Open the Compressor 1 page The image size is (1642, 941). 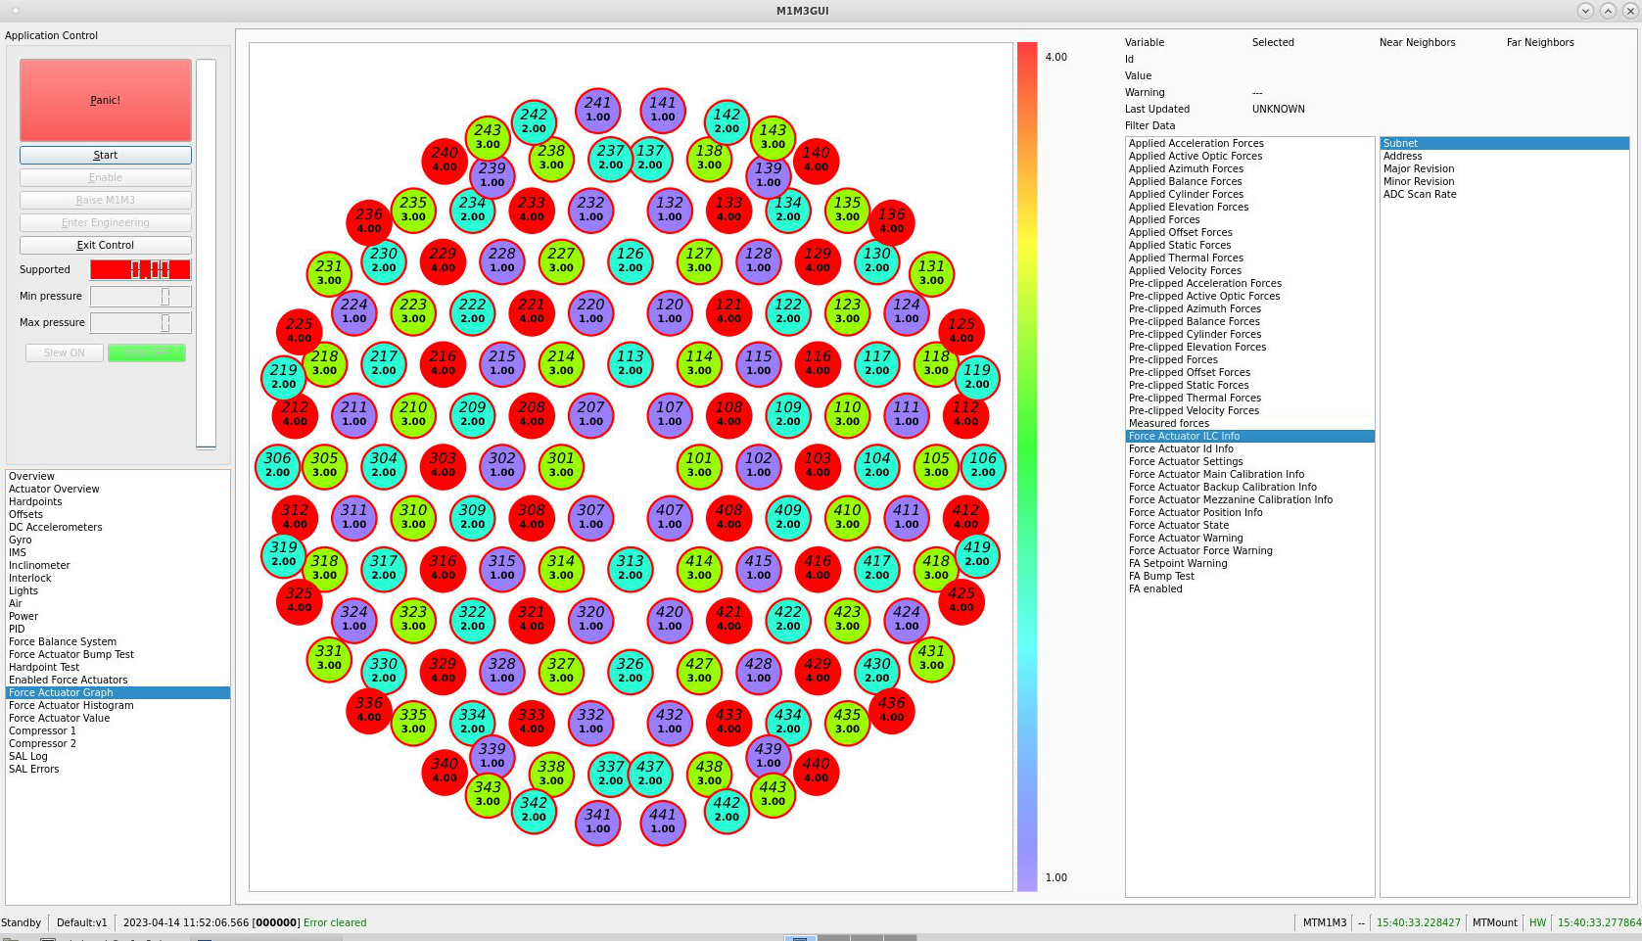(117, 730)
